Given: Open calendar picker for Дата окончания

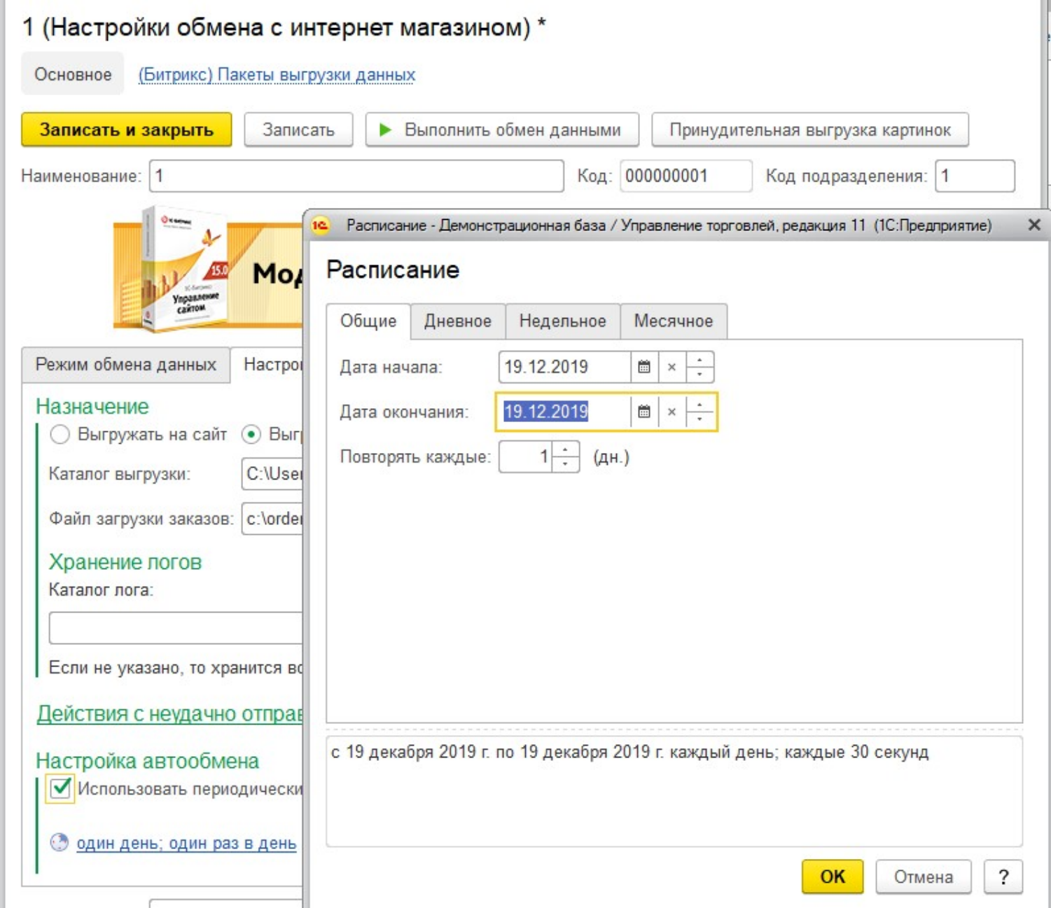Looking at the screenshot, I should (644, 412).
